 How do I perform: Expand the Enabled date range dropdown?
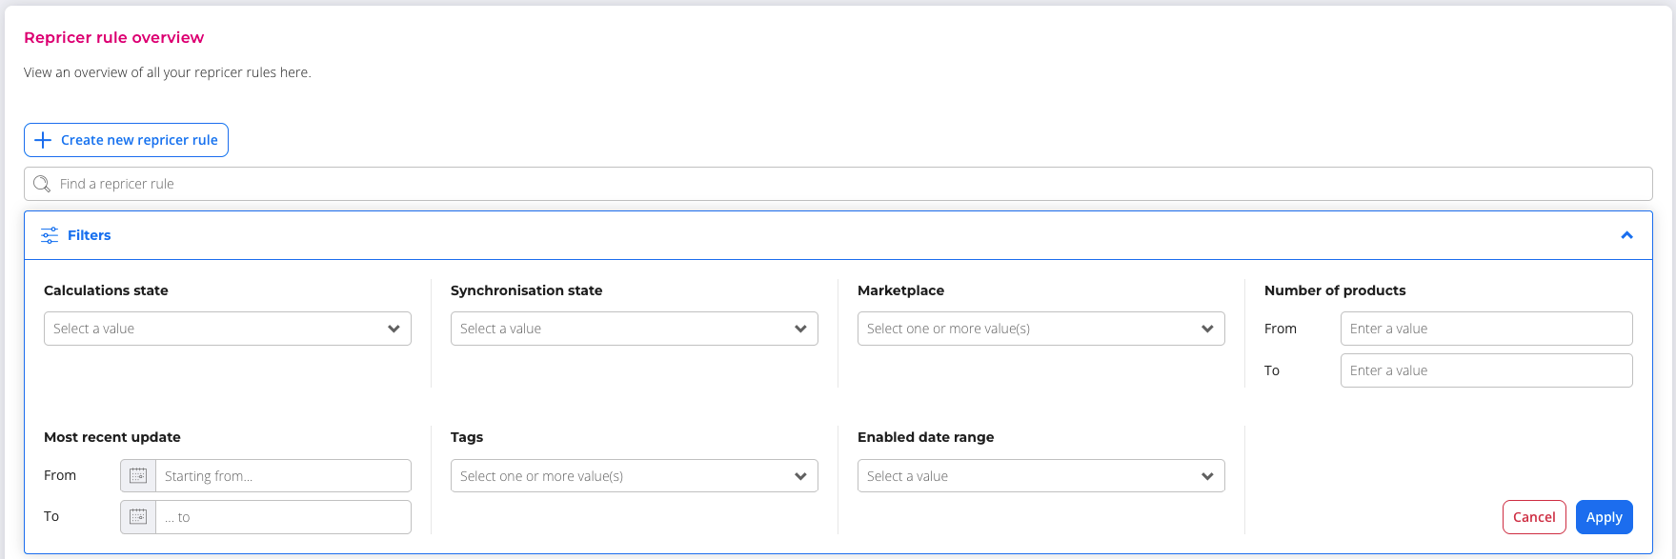point(1040,476)
